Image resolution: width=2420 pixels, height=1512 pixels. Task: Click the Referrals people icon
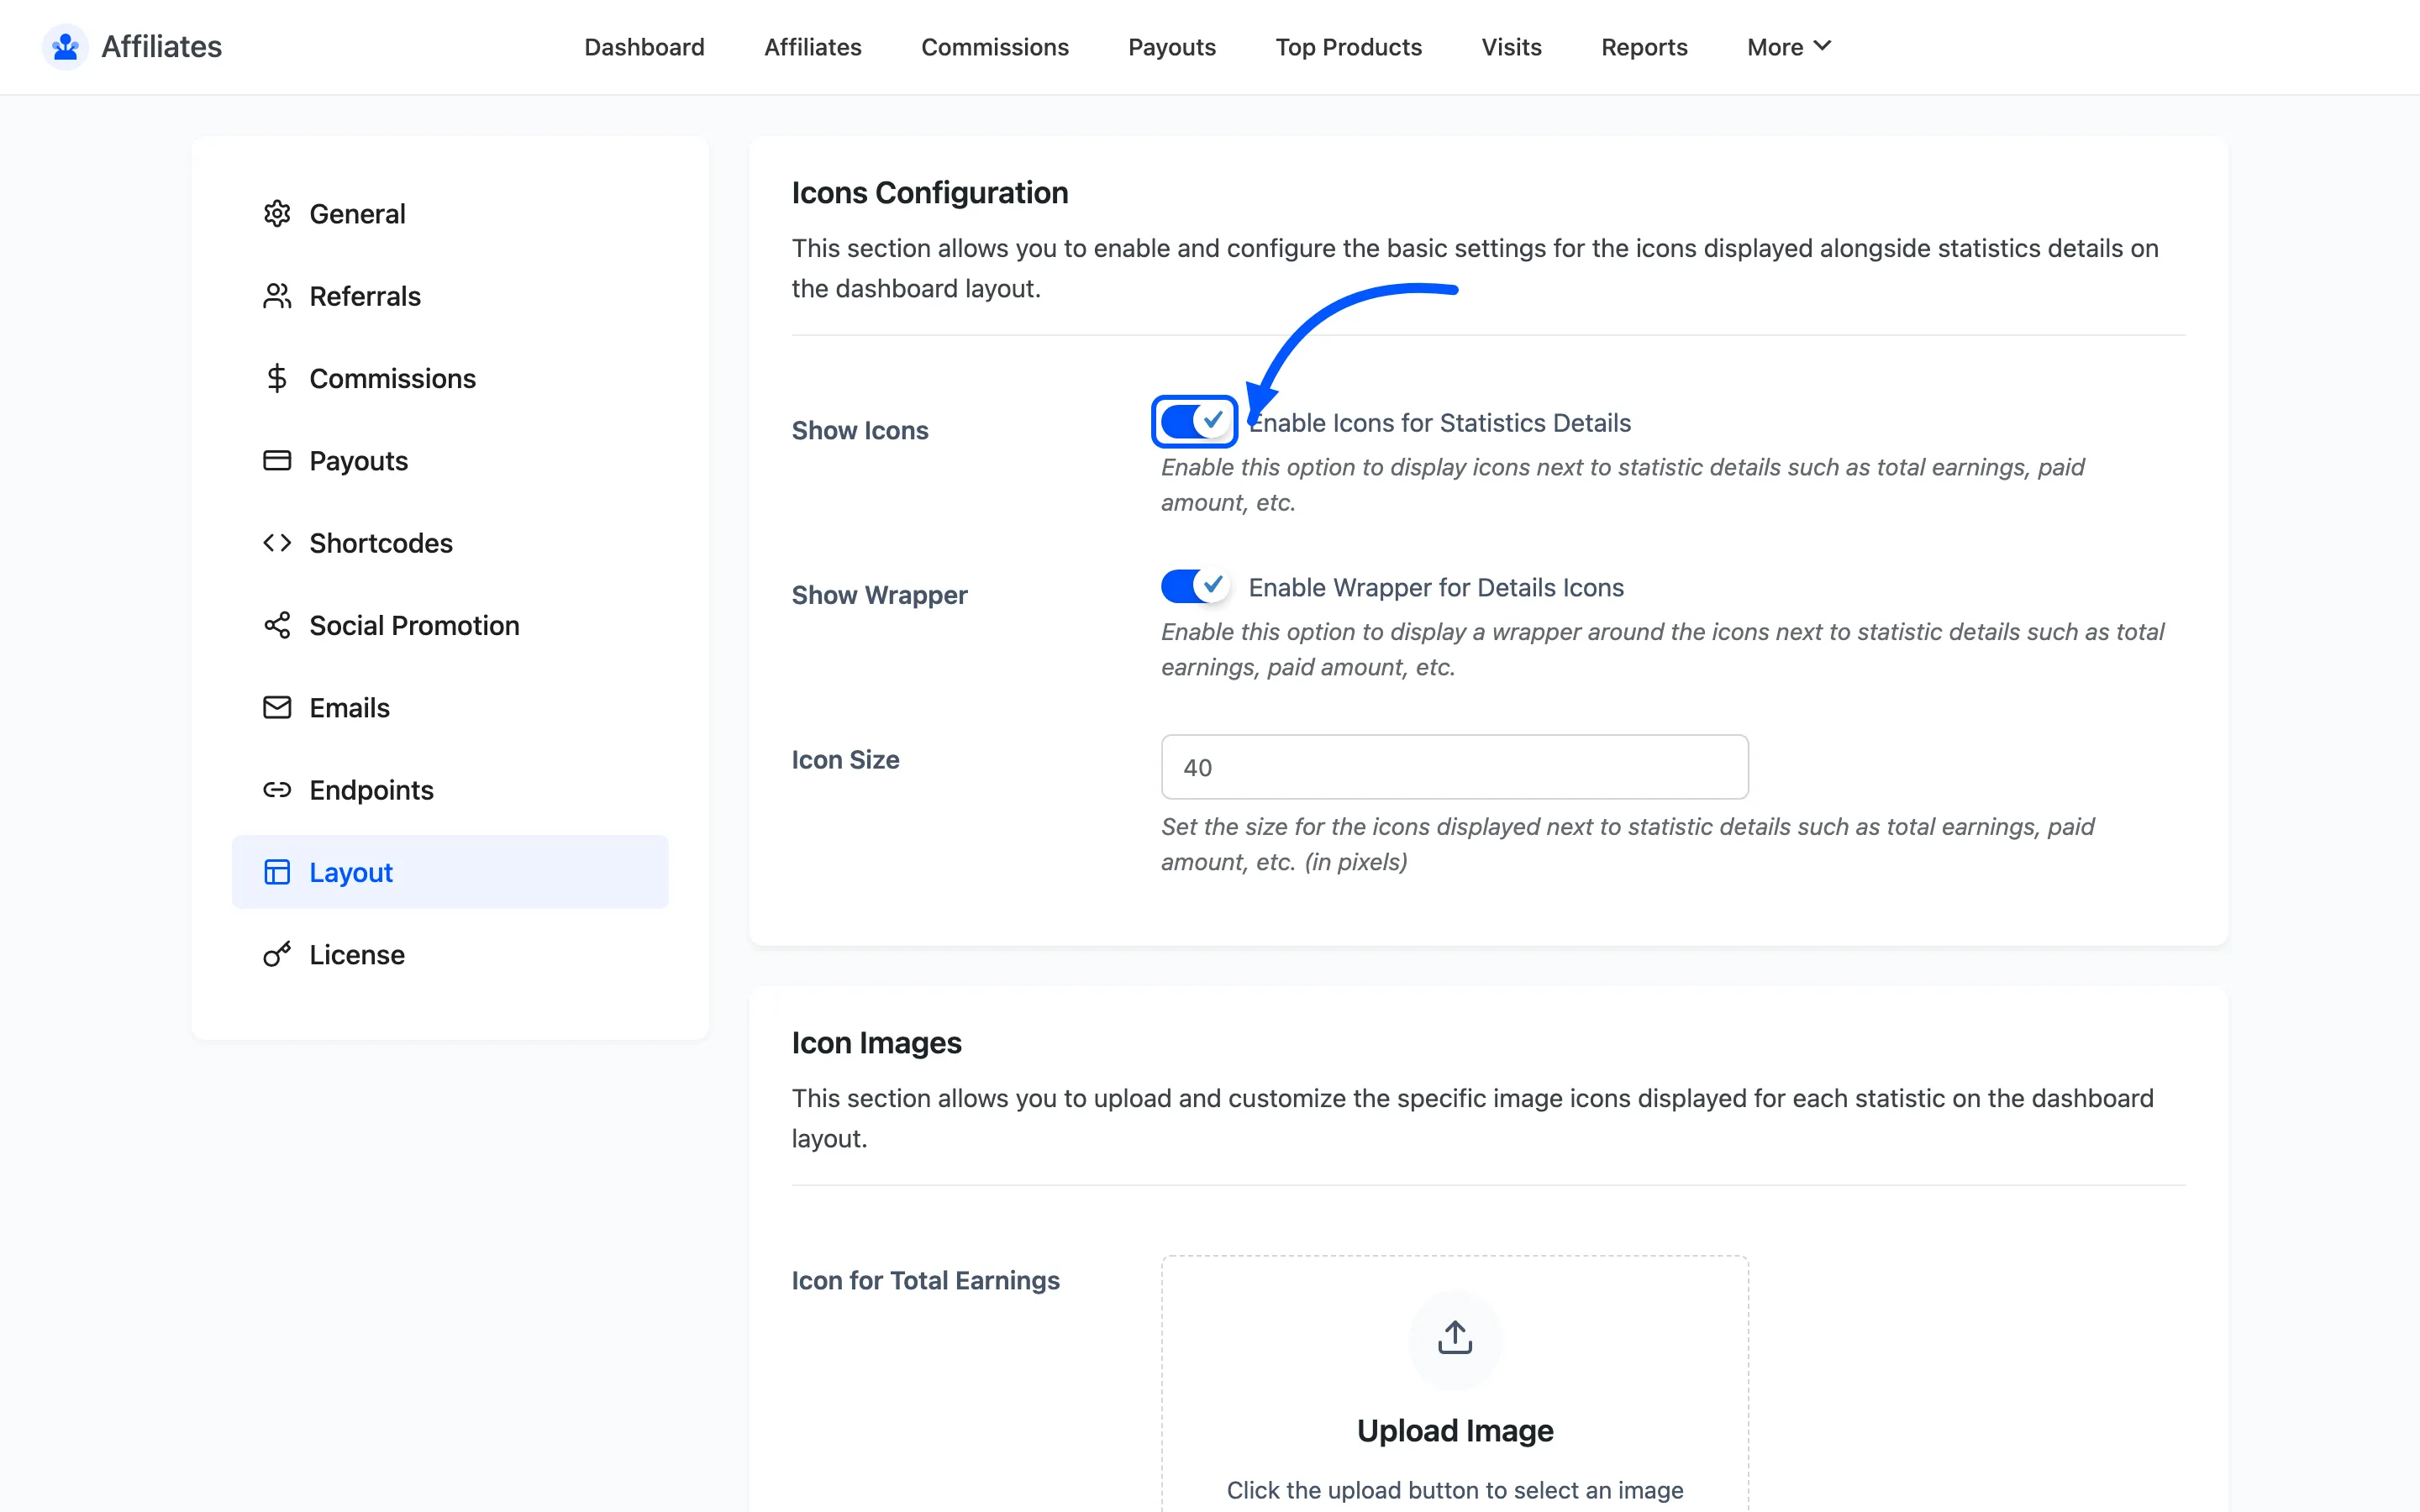(x=277, y=296)
